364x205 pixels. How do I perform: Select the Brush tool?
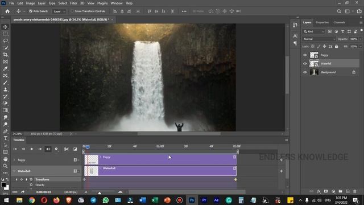tap(5, 83)
